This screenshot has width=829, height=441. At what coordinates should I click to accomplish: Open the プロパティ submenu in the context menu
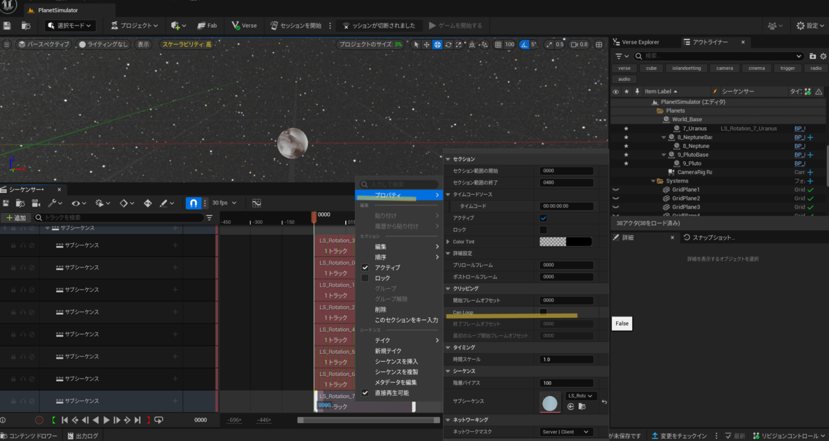(399, 196)
